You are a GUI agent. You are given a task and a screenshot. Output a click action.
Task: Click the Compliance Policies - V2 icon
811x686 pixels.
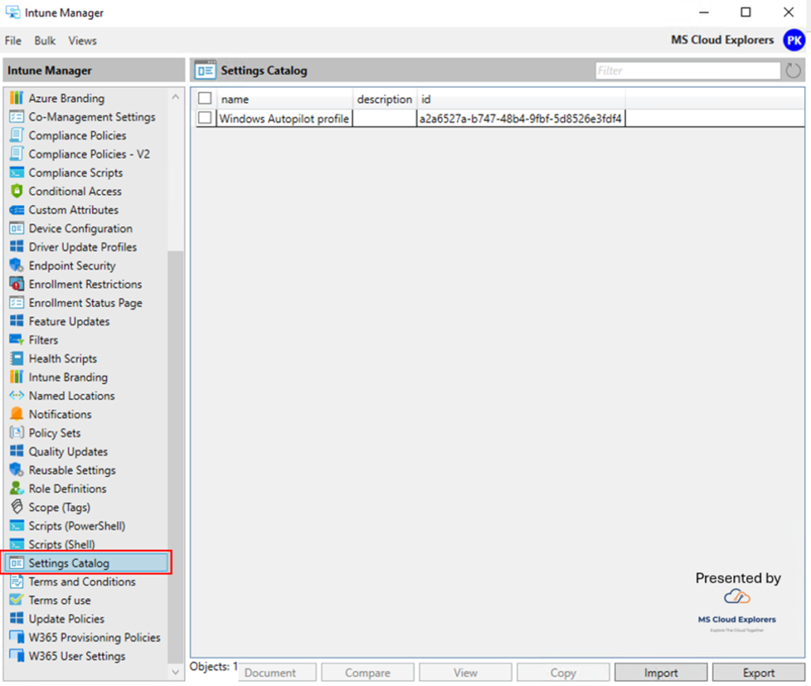point(17,153)
